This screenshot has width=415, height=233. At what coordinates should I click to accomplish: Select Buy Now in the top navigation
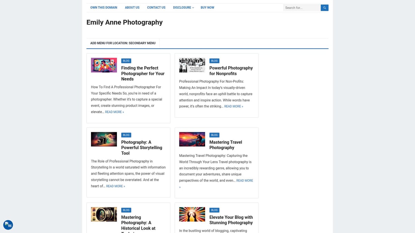[x=207, y=8]
